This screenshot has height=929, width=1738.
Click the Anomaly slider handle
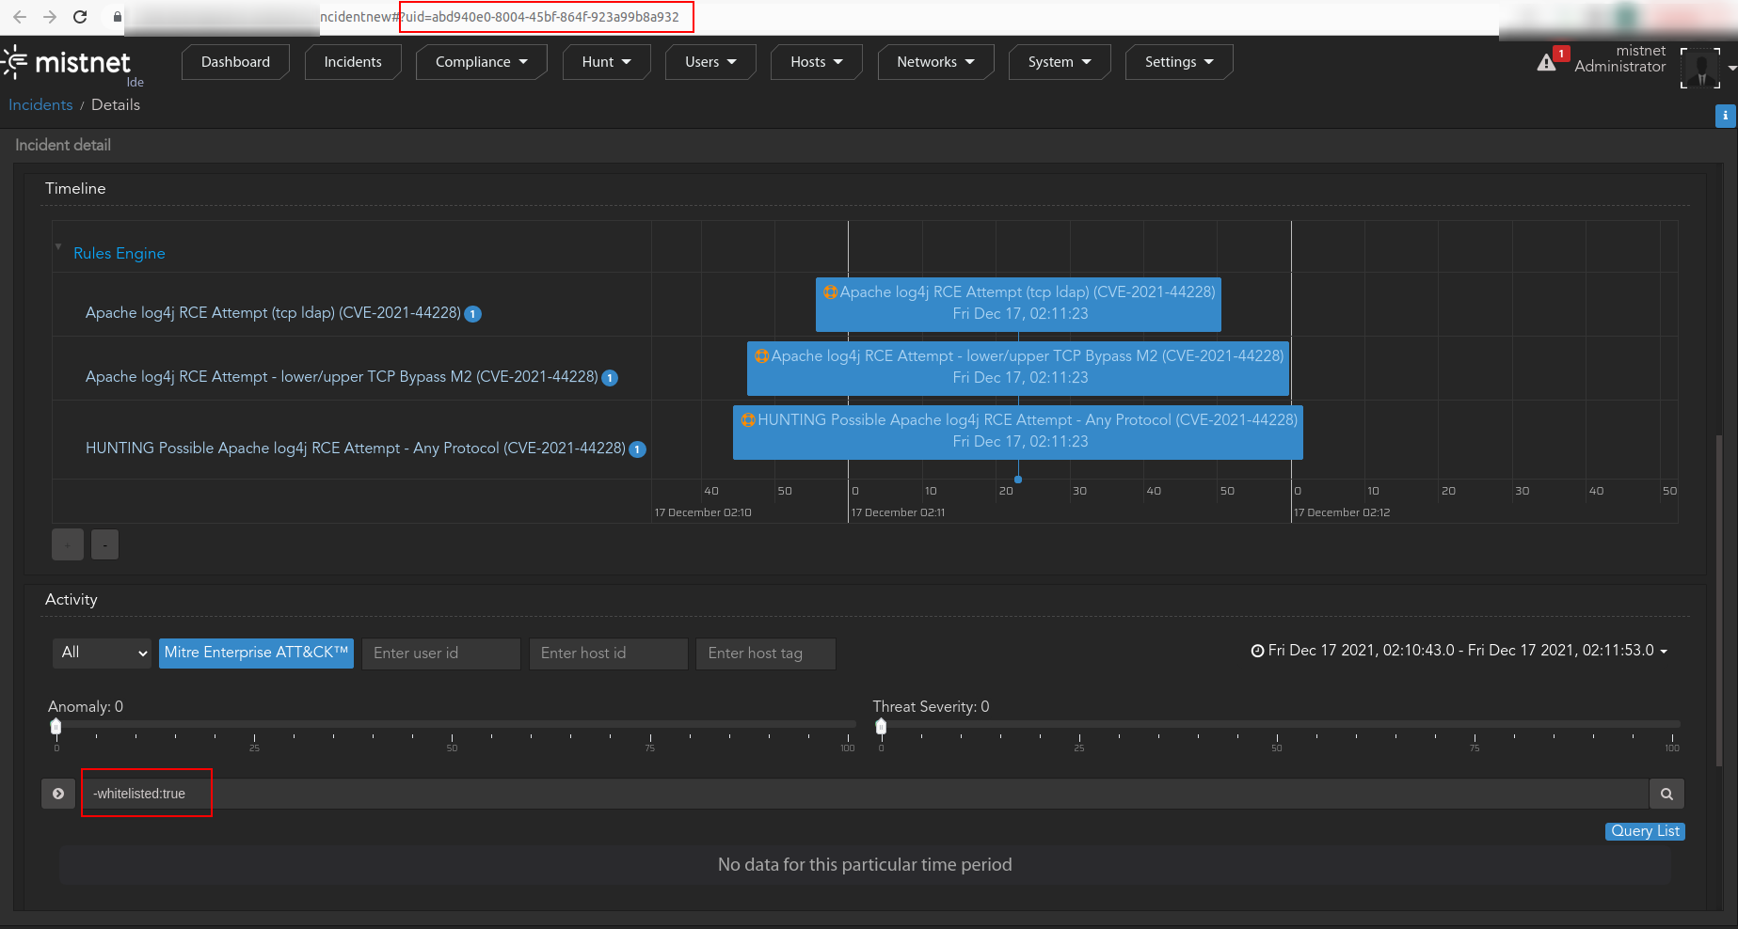(56, 726)
